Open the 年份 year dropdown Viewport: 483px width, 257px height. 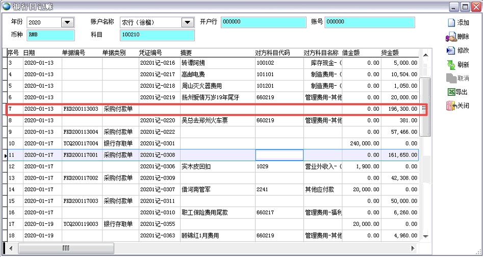(x=67, y=22)
